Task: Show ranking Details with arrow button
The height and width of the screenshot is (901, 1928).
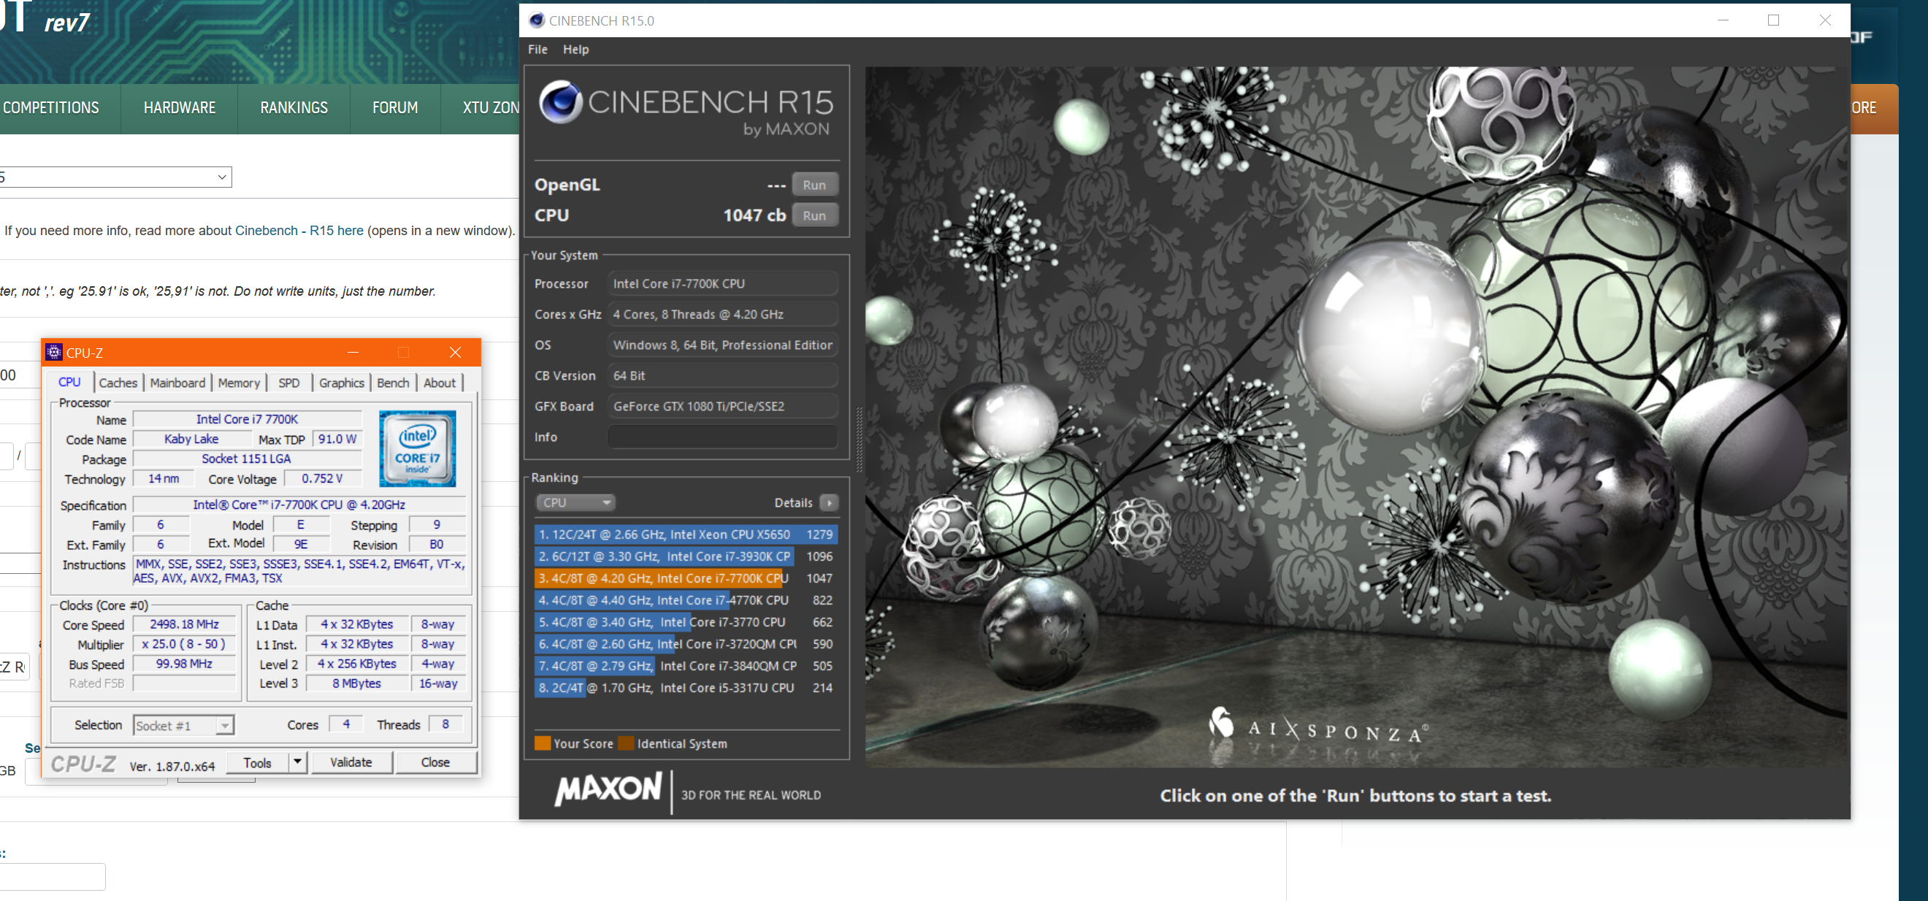Action: tap(829, 503)
